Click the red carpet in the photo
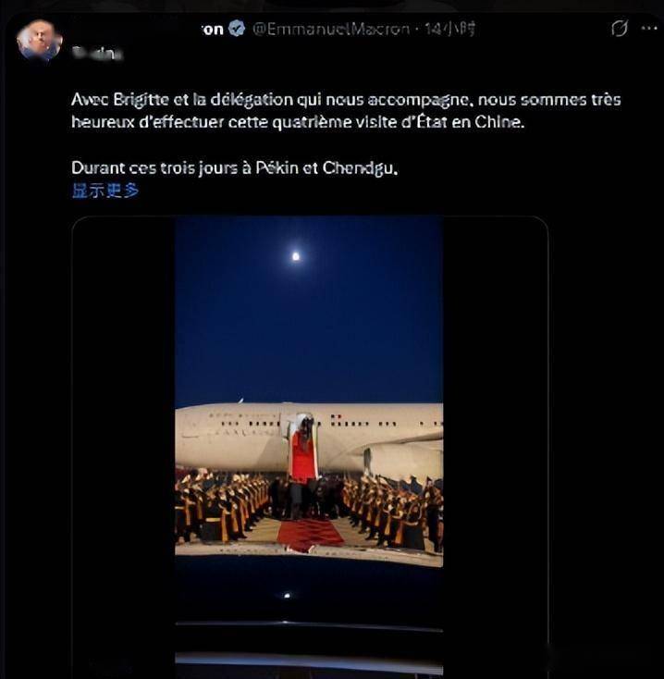This screenshot has height=679, width=664. coord(310,534)
